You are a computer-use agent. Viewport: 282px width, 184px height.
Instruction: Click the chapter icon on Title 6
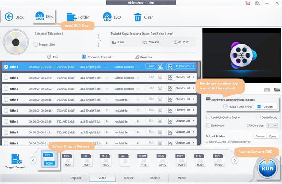(x=170, y=121)
